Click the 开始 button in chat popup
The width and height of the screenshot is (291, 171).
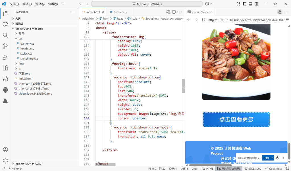tap(265, 158)
